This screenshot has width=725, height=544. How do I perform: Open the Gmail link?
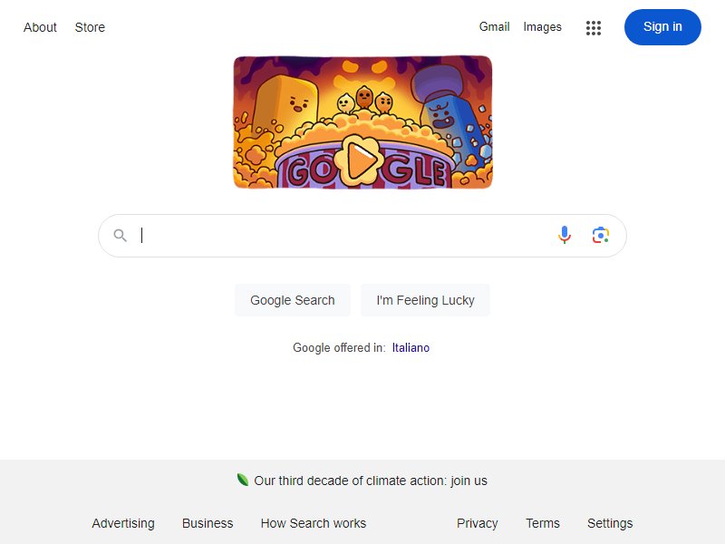[x=494, y=27]
